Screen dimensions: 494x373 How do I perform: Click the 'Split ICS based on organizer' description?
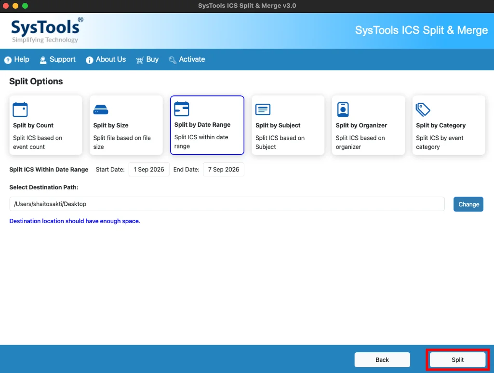coord(360,142)
